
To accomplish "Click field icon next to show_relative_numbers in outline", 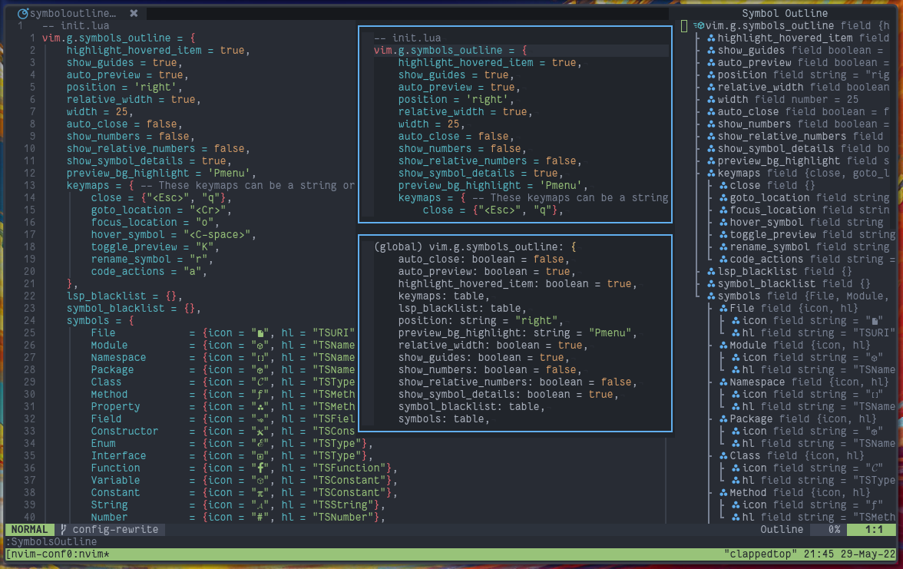I will point(711,136).
